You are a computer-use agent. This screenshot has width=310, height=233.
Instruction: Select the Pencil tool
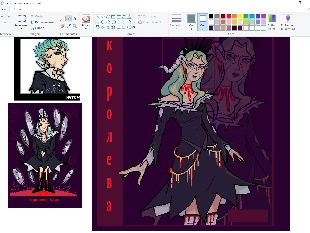coord(62,19)
